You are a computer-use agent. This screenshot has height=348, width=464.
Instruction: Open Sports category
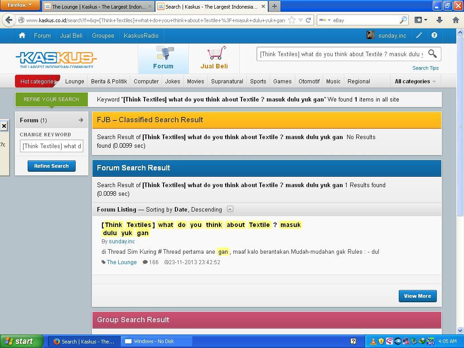pyautogui.click(x=258, y=82)
